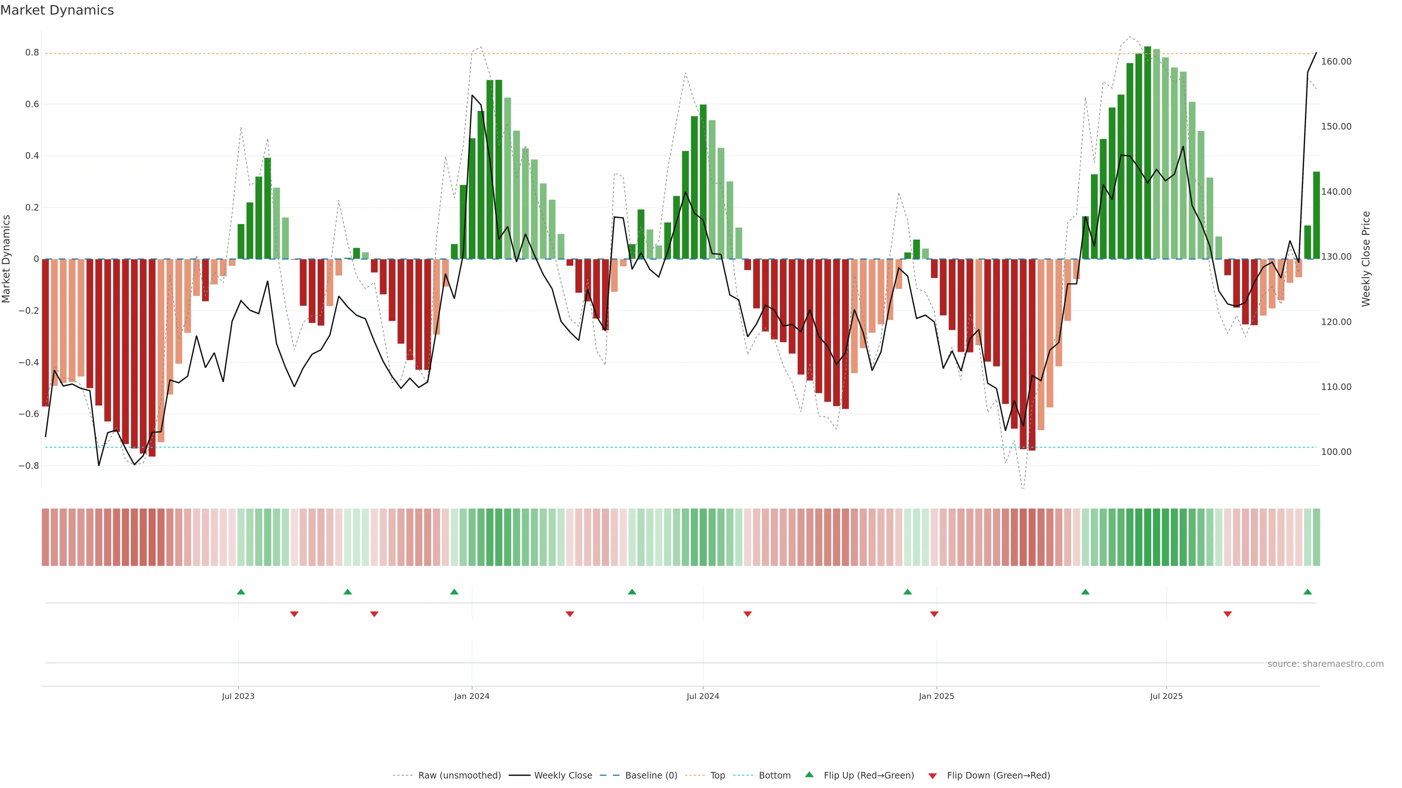
Task: Click the Jan 2024 x-axis label
Action: click(471, 696)
